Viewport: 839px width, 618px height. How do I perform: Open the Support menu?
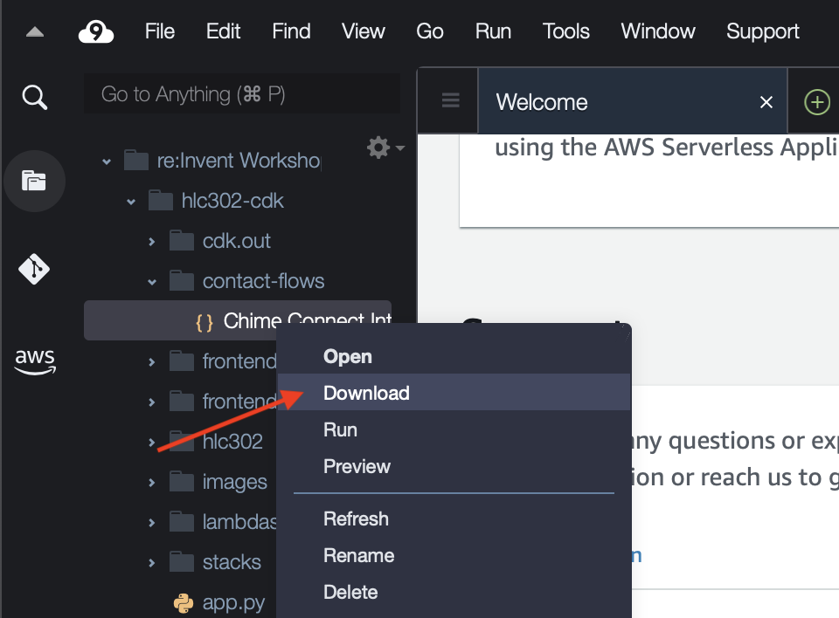pyautogui.click(x=762, y=31)
